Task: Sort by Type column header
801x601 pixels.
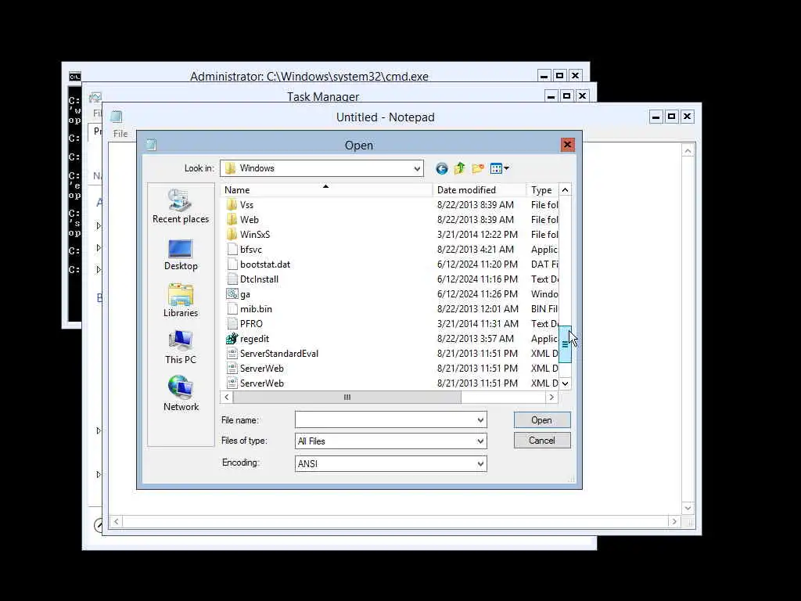Action: (x=542, y=190)
